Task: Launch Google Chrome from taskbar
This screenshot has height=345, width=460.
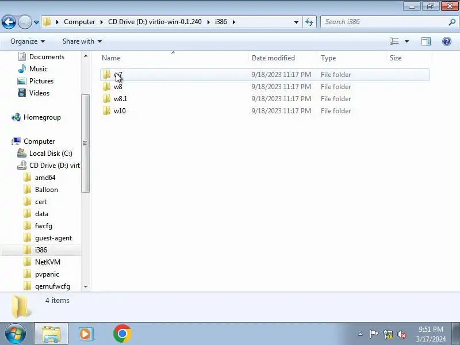Action: point(122,333)
